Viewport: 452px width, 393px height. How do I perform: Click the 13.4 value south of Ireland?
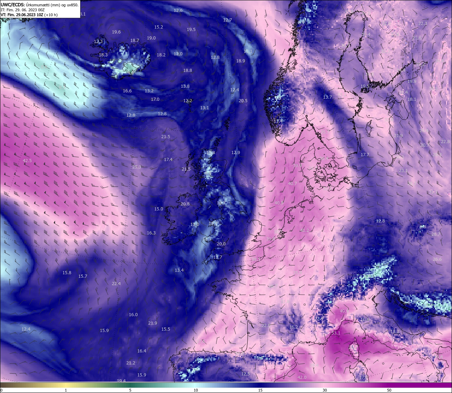(x=179, y=270)
